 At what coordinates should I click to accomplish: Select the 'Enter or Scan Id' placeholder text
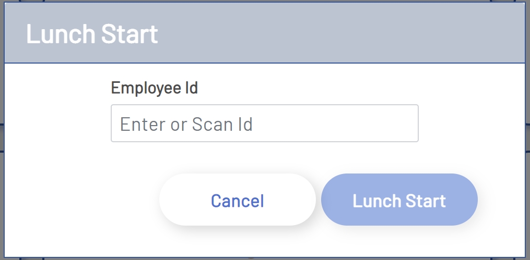(186, 124)
